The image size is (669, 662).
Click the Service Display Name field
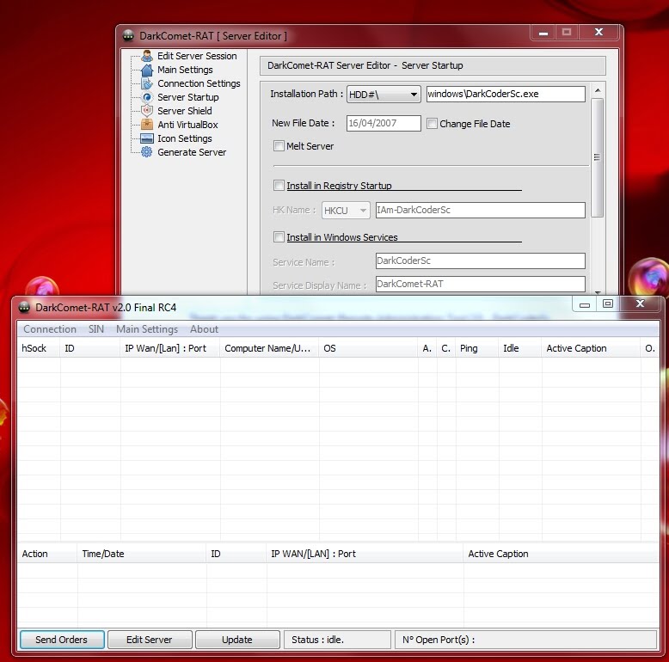point(480,284)
